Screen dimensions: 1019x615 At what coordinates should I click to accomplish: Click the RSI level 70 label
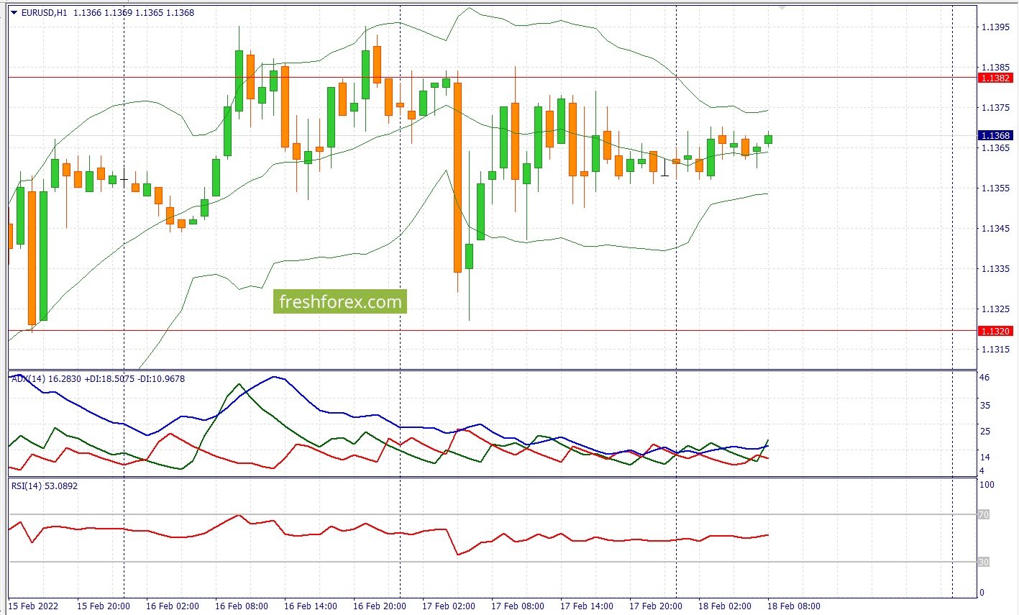tap(983, 514)
